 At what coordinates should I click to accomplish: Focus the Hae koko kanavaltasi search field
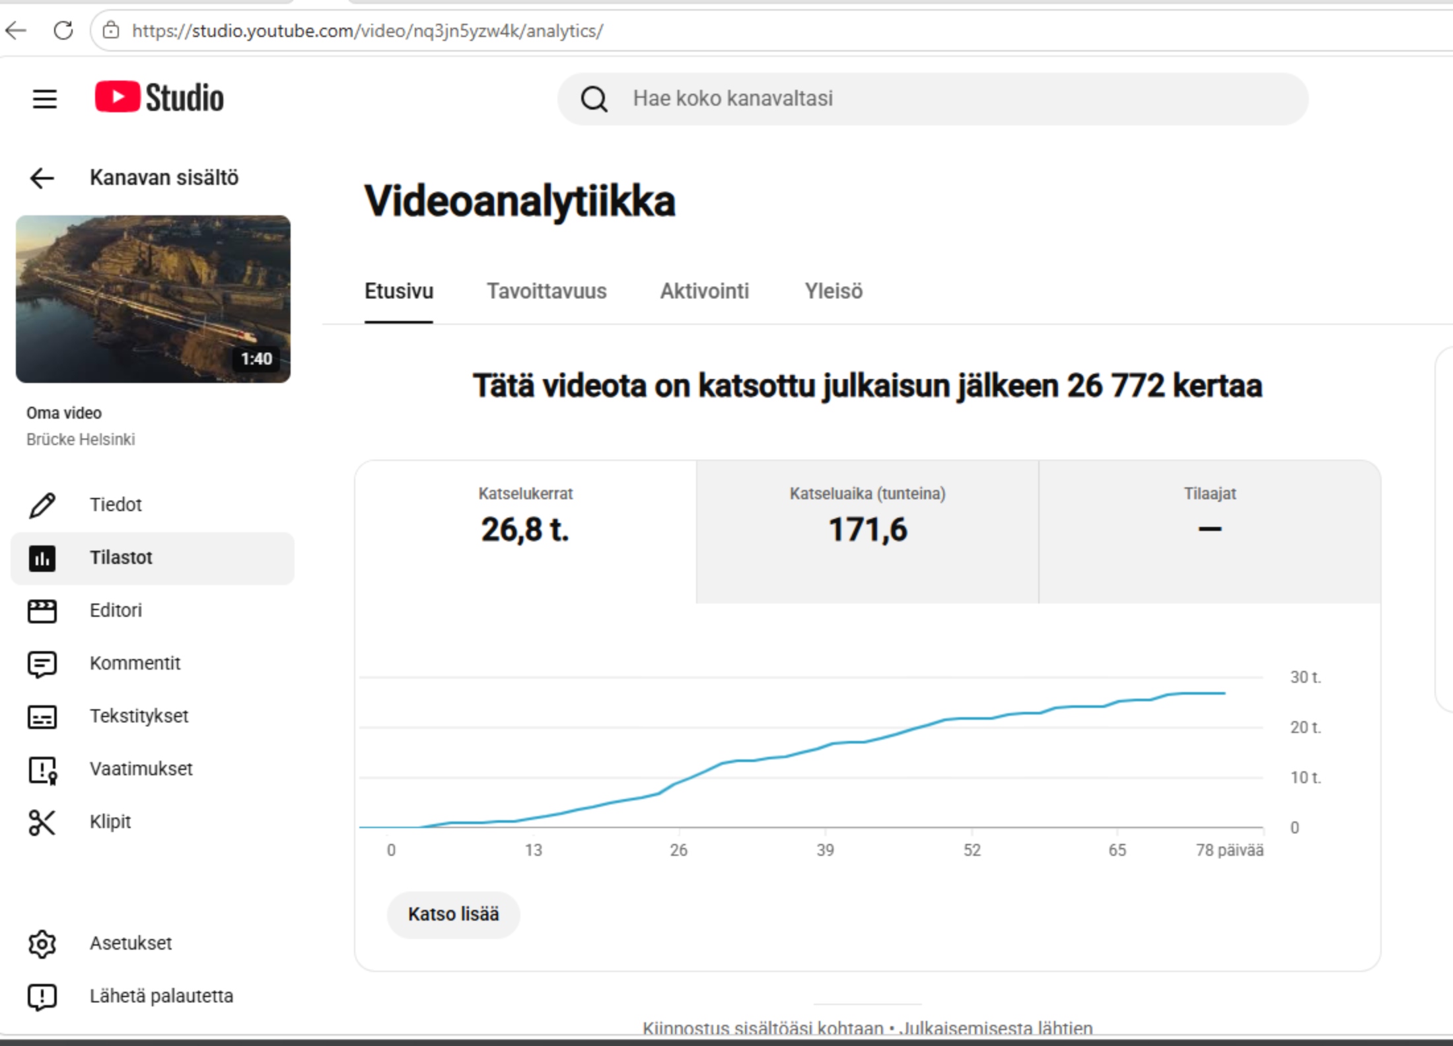(933, 99)
